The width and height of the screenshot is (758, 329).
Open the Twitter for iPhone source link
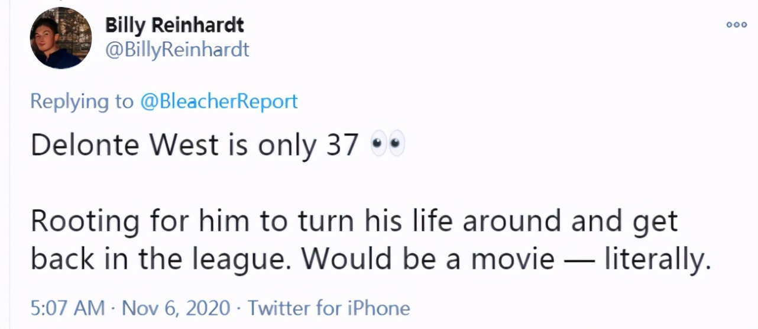328,308
